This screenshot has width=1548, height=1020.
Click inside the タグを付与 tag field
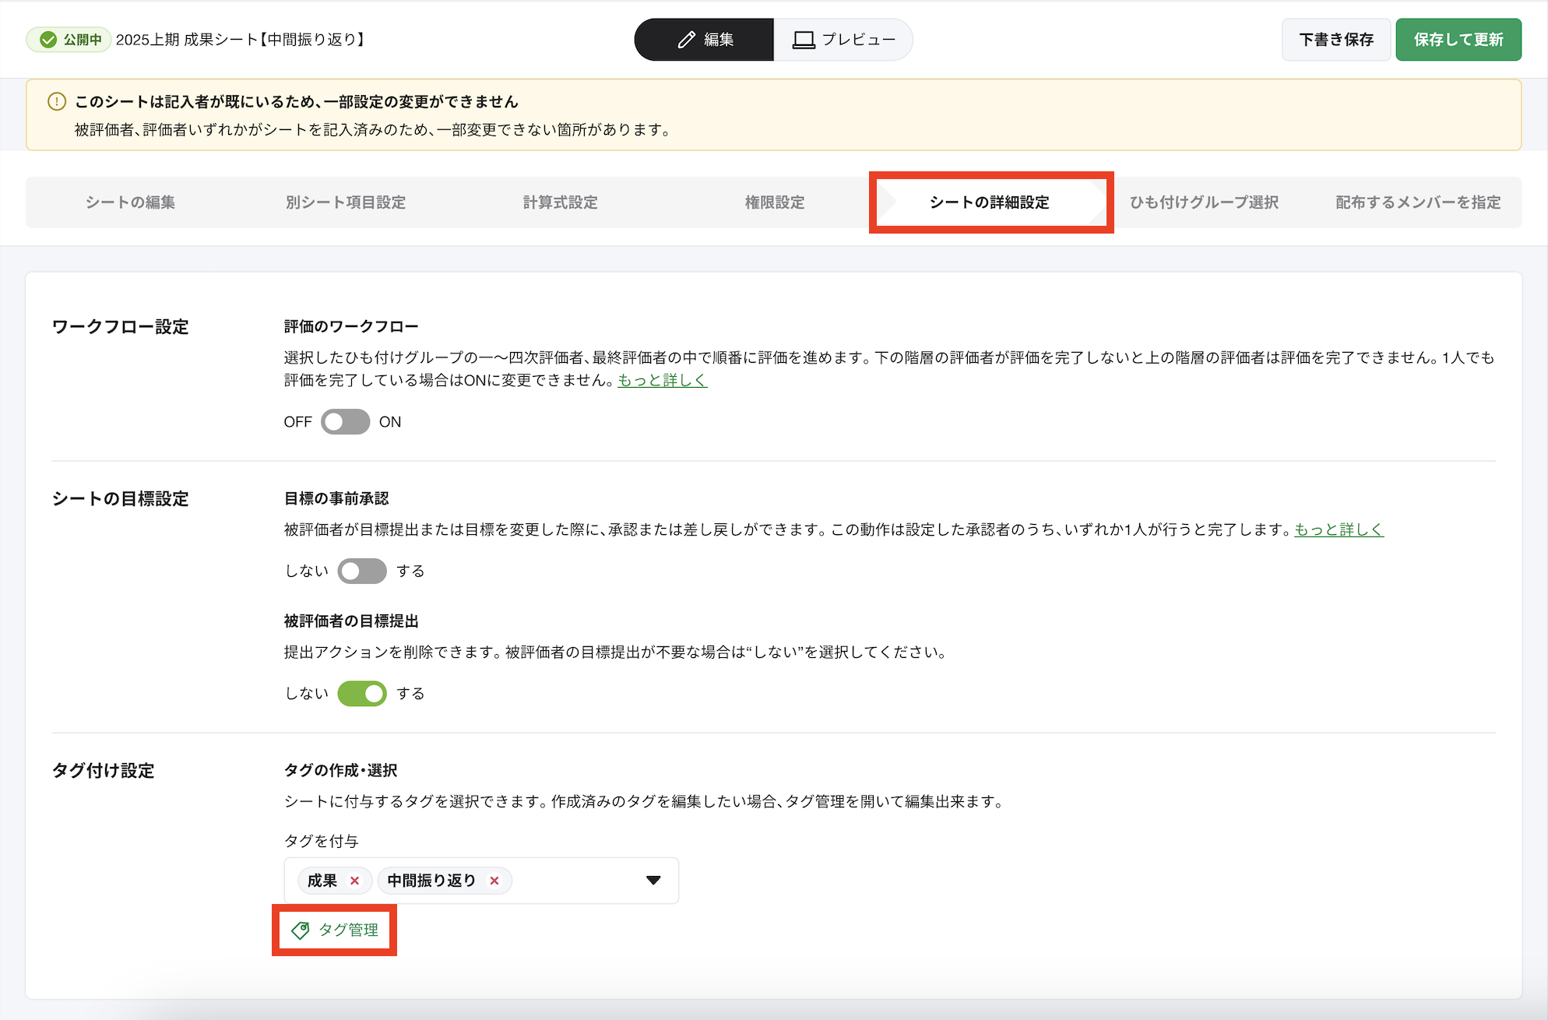pos(576,881)
